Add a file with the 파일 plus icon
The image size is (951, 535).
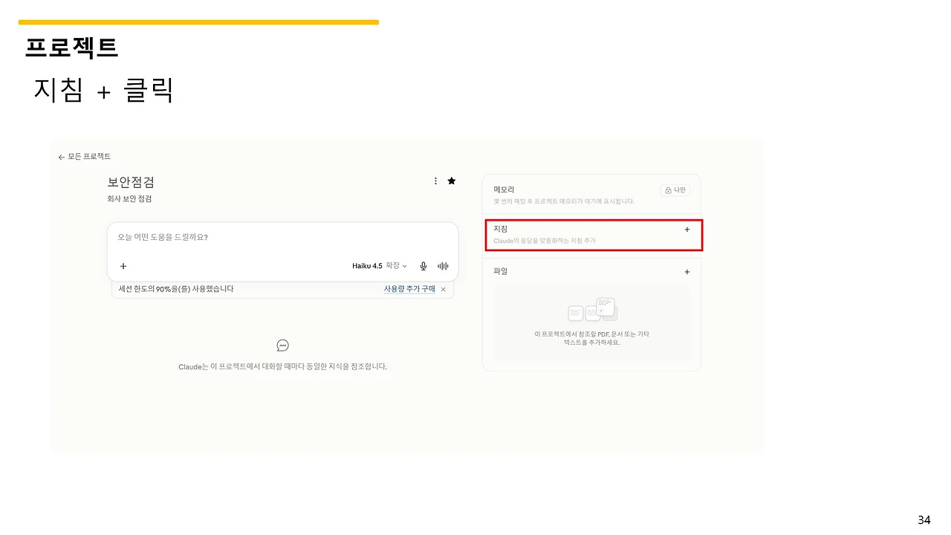(x=687, y=272)
